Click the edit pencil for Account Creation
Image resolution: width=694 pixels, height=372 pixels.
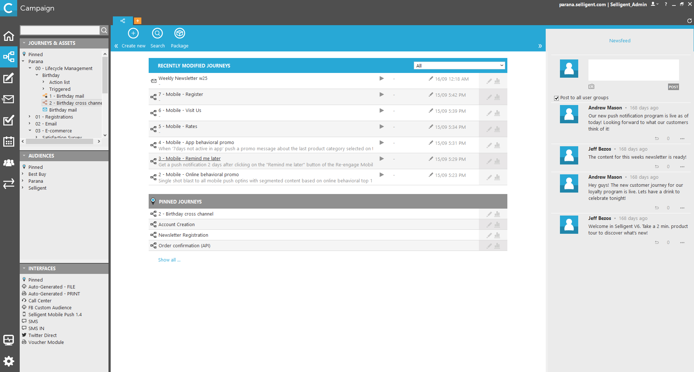pyautogui.click(x=489, y=225)
